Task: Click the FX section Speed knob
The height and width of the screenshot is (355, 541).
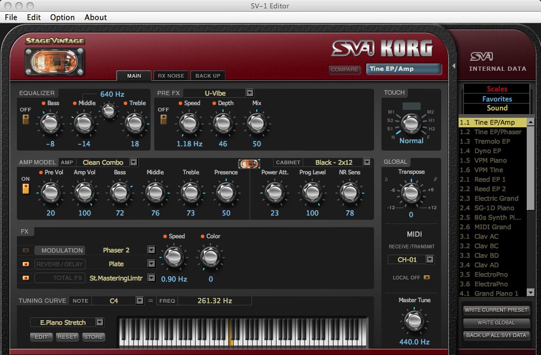Action: click(174, 257)
